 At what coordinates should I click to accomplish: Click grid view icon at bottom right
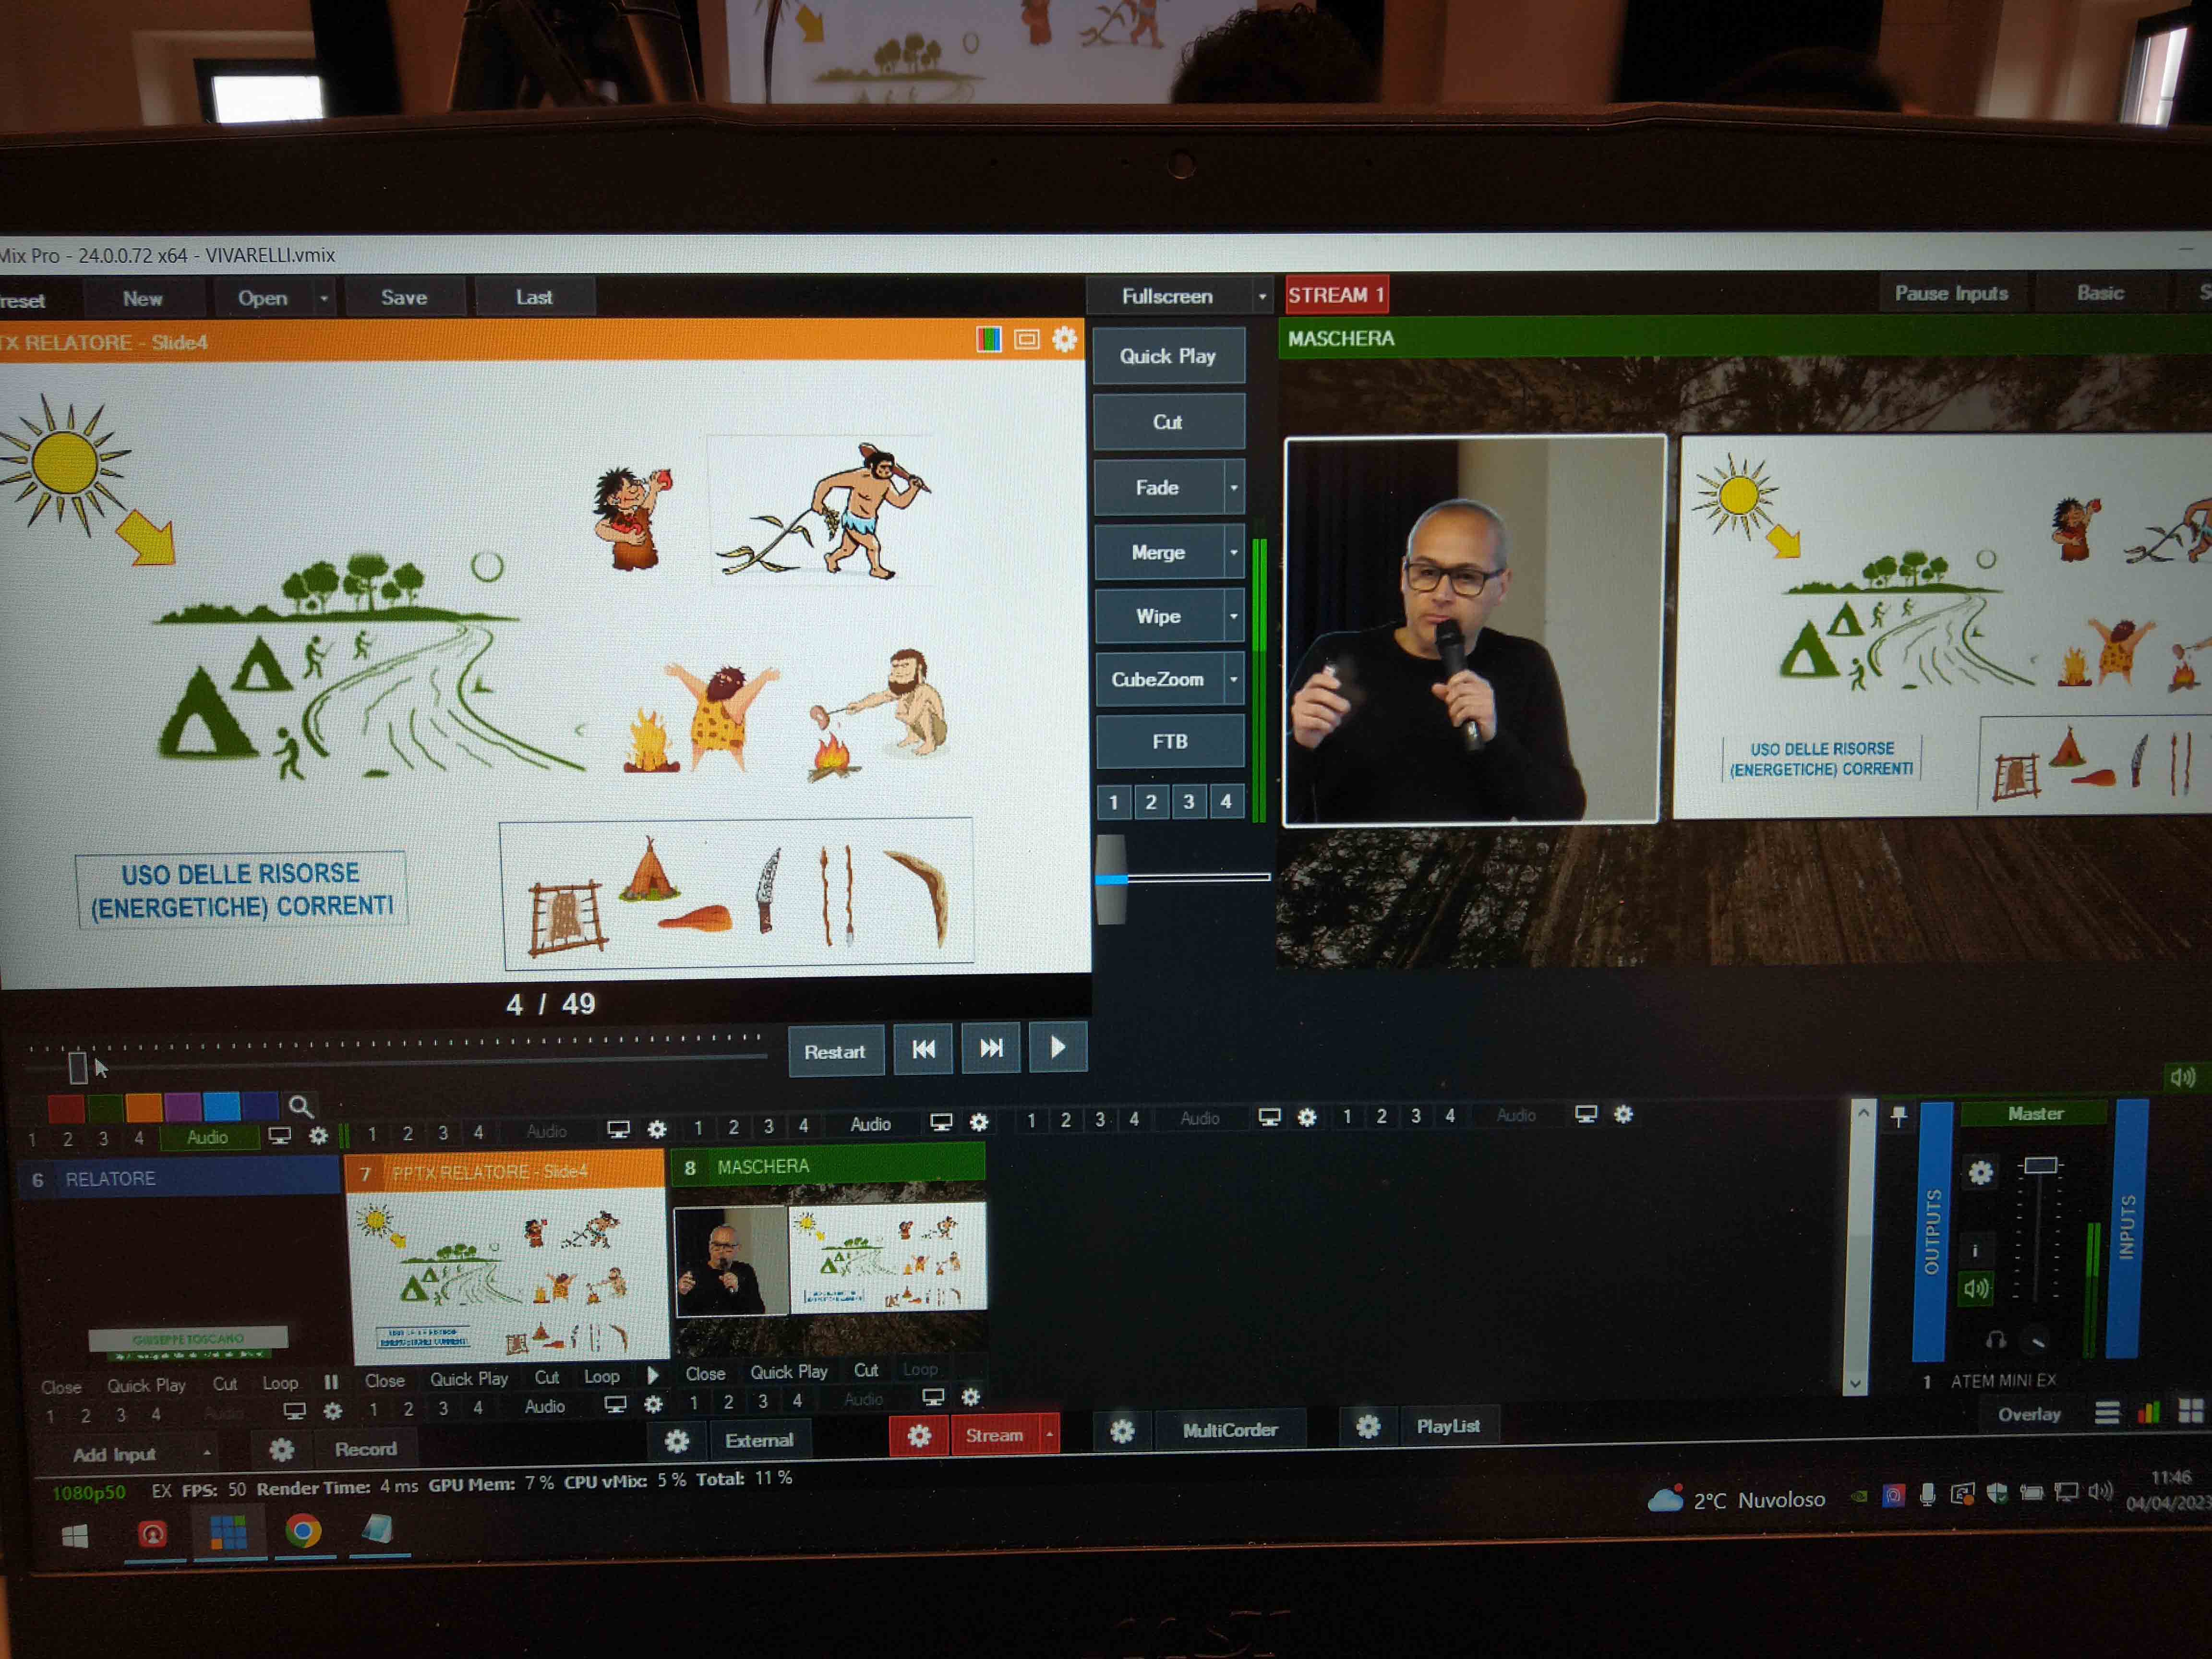2191,1410
